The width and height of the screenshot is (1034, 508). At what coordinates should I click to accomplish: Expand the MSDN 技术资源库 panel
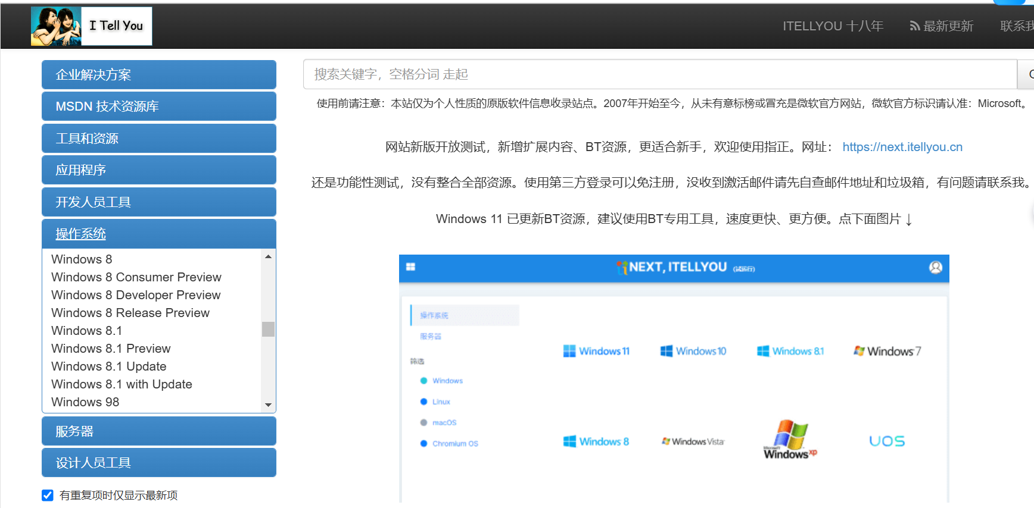(159, 106)
